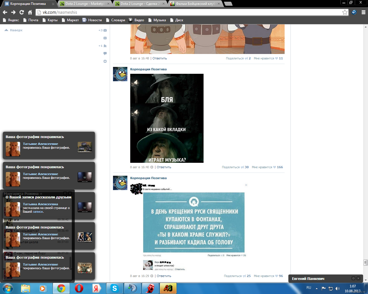Open the browser home page icon
Viewport: 368px width, 294px height.
pyautogui.click(x=30, y=12)
